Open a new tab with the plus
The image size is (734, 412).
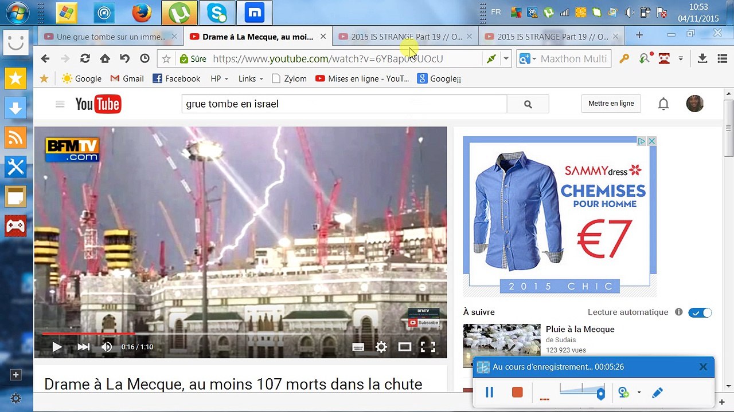point(639,35)
